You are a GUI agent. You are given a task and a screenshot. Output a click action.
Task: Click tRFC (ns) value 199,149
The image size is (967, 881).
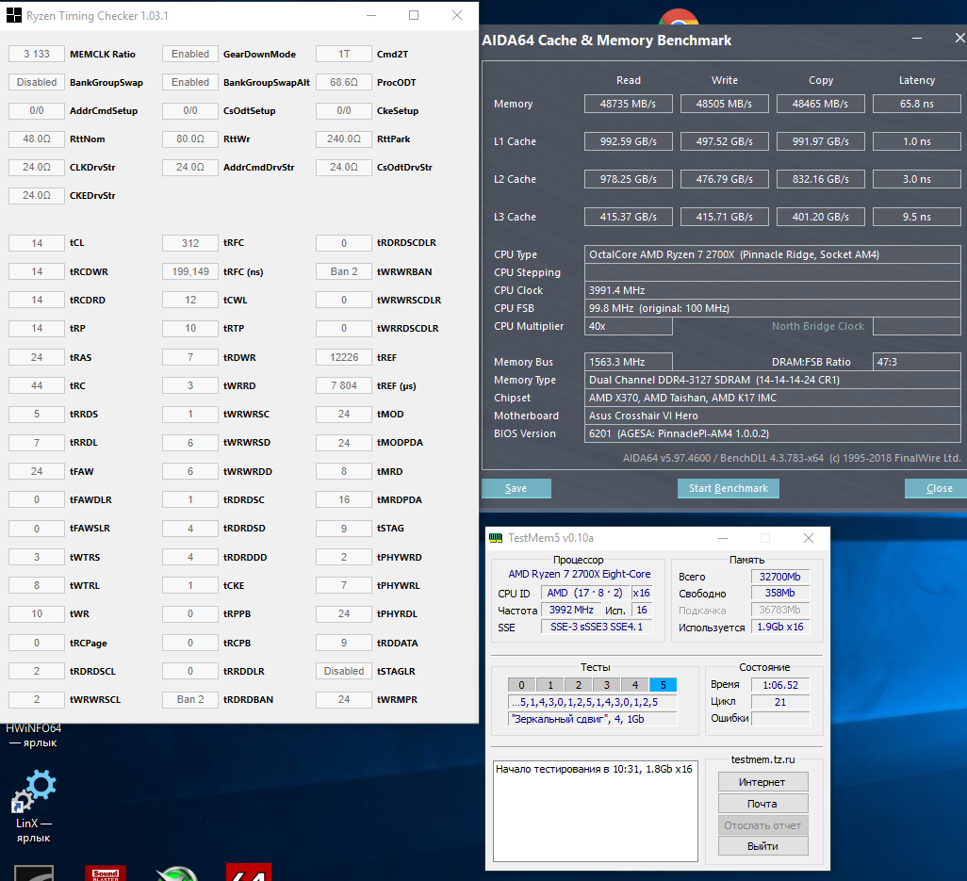click(190, 271)
